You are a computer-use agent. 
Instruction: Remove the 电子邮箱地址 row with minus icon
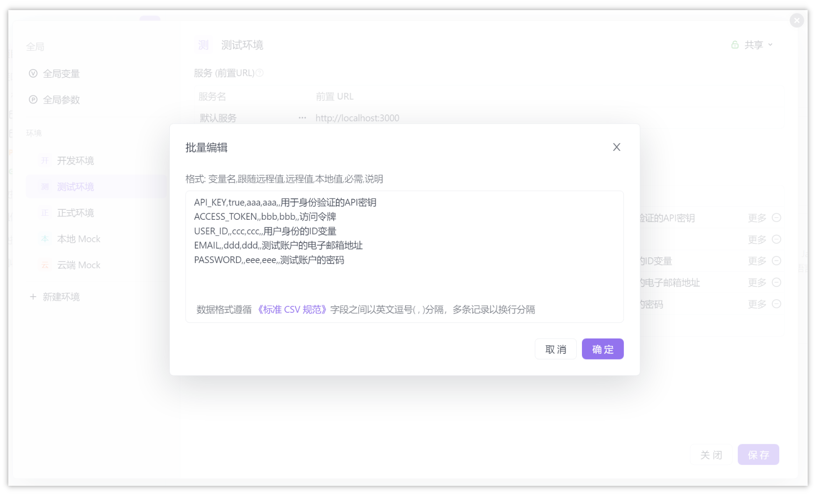click(776, 282)
